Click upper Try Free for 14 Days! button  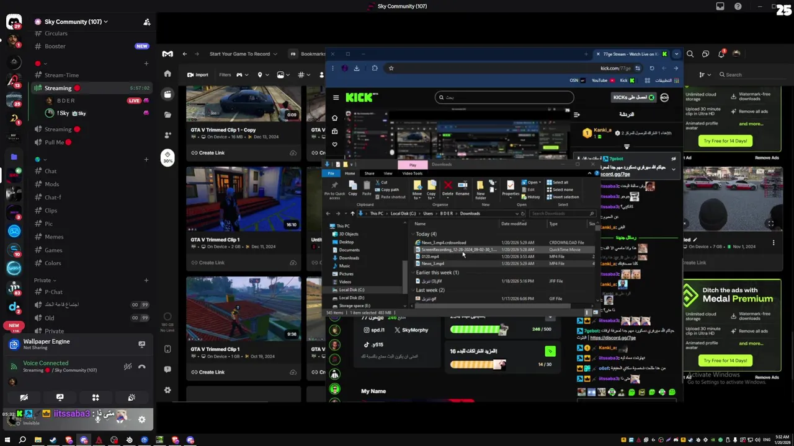(725, 141)
